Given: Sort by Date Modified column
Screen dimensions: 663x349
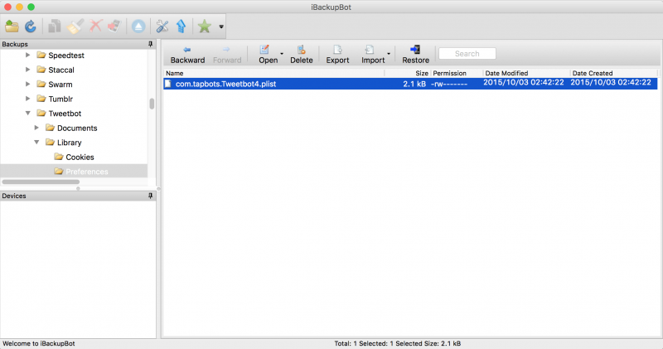Looking at the screenshot, I should click(x=526, y=73).
